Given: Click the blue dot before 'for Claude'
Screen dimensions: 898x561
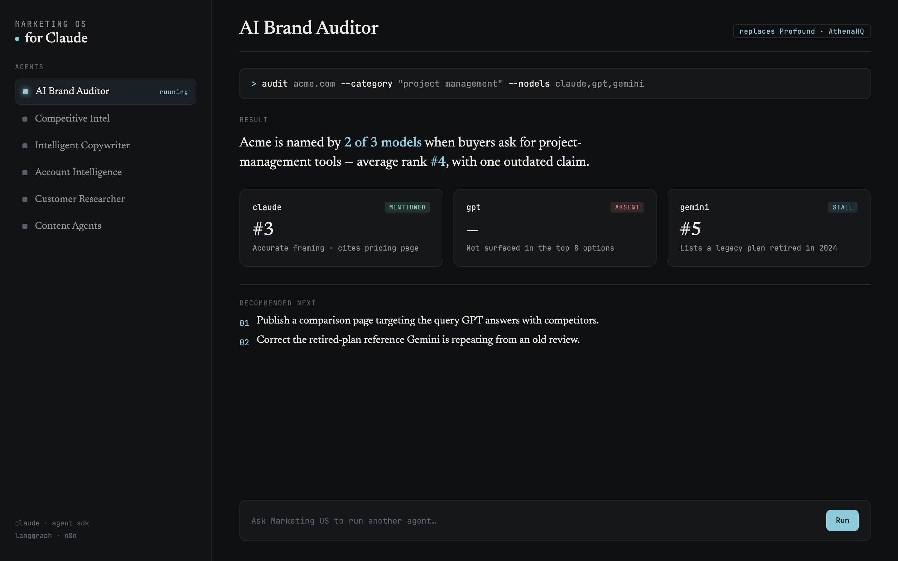Looking at the screenshot, I should (17, 39).
